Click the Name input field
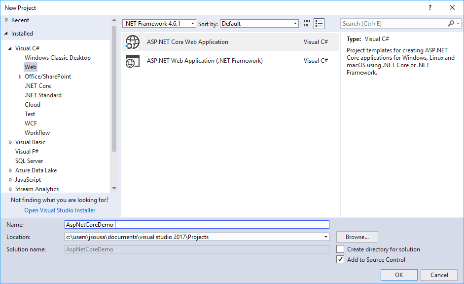464x284 pixels. [197, 224]
